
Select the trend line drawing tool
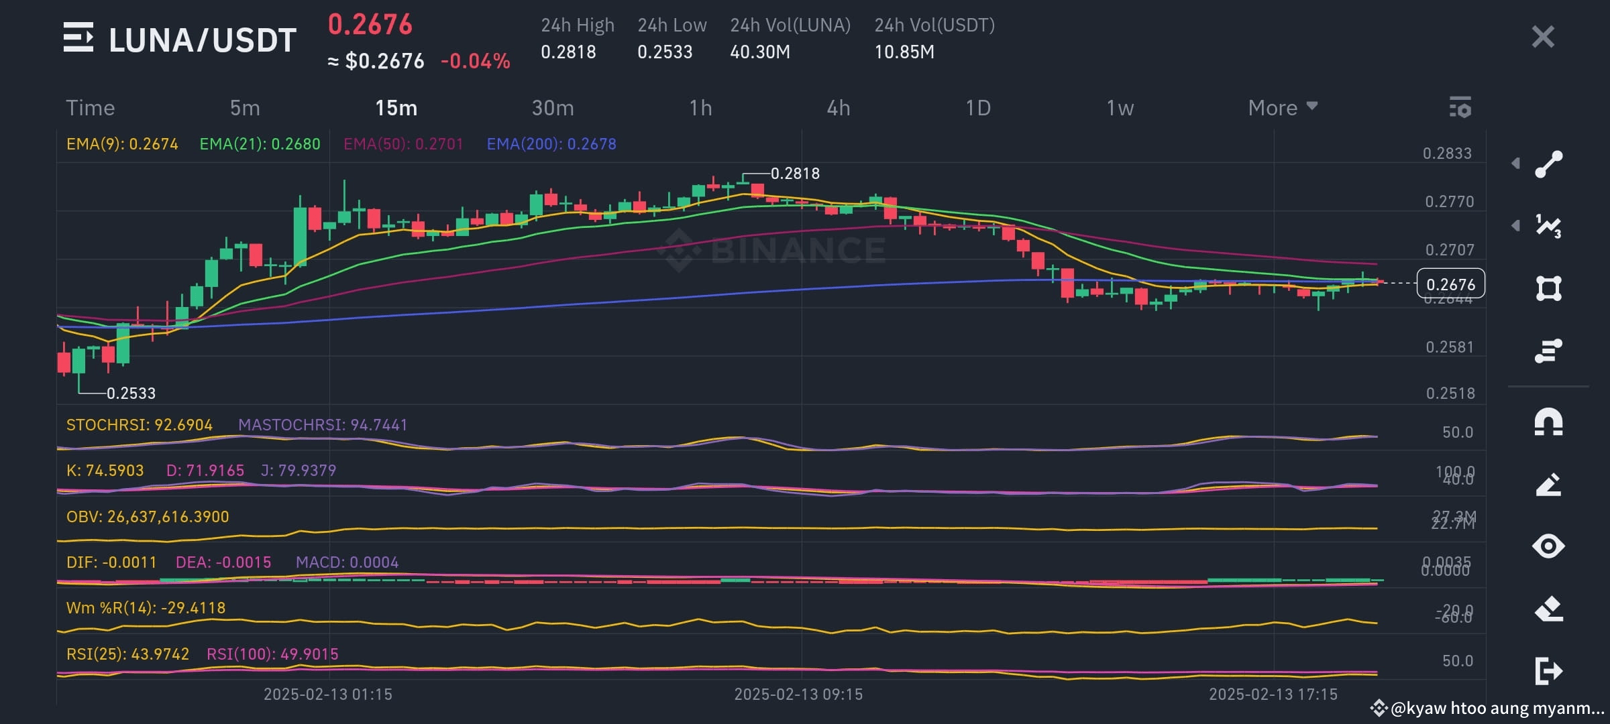point(1549,163)
